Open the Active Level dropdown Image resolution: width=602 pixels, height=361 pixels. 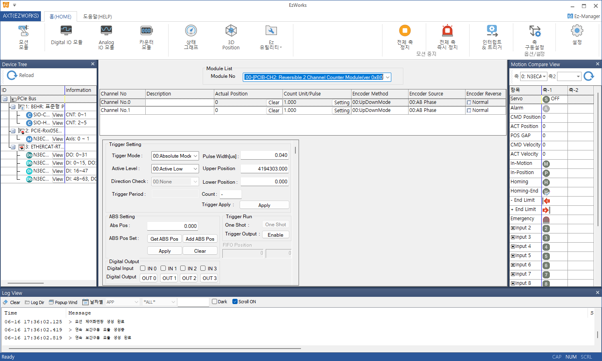click(195, 169)
